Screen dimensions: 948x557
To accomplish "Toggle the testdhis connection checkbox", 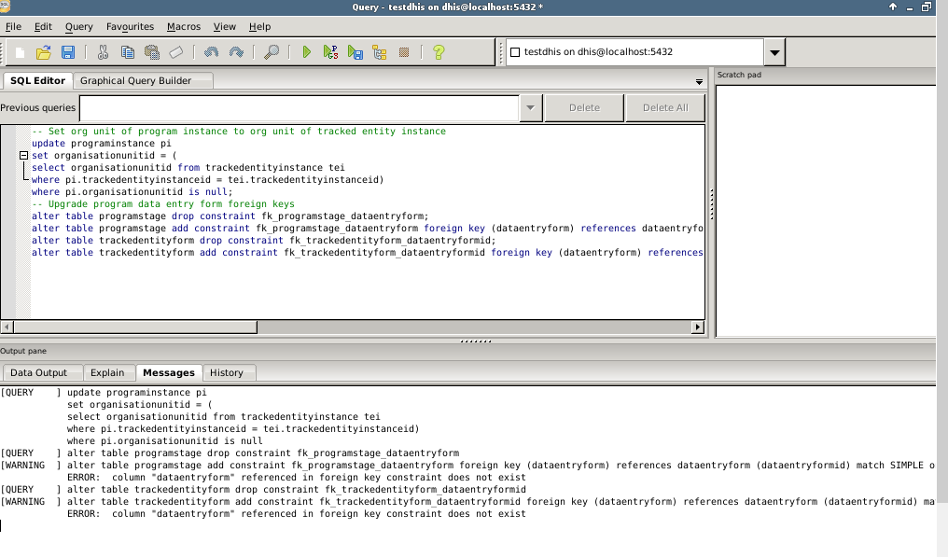I will [514, 52].
